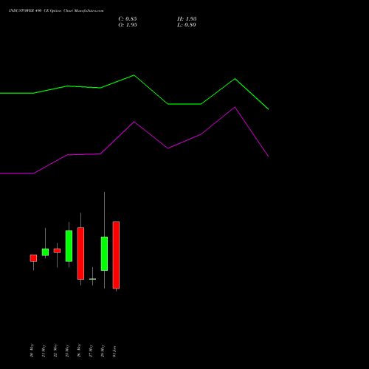This screenshot has width=369, height=369.
Task: Click the green candle above 29 May
Action: [x=104, y=254]
